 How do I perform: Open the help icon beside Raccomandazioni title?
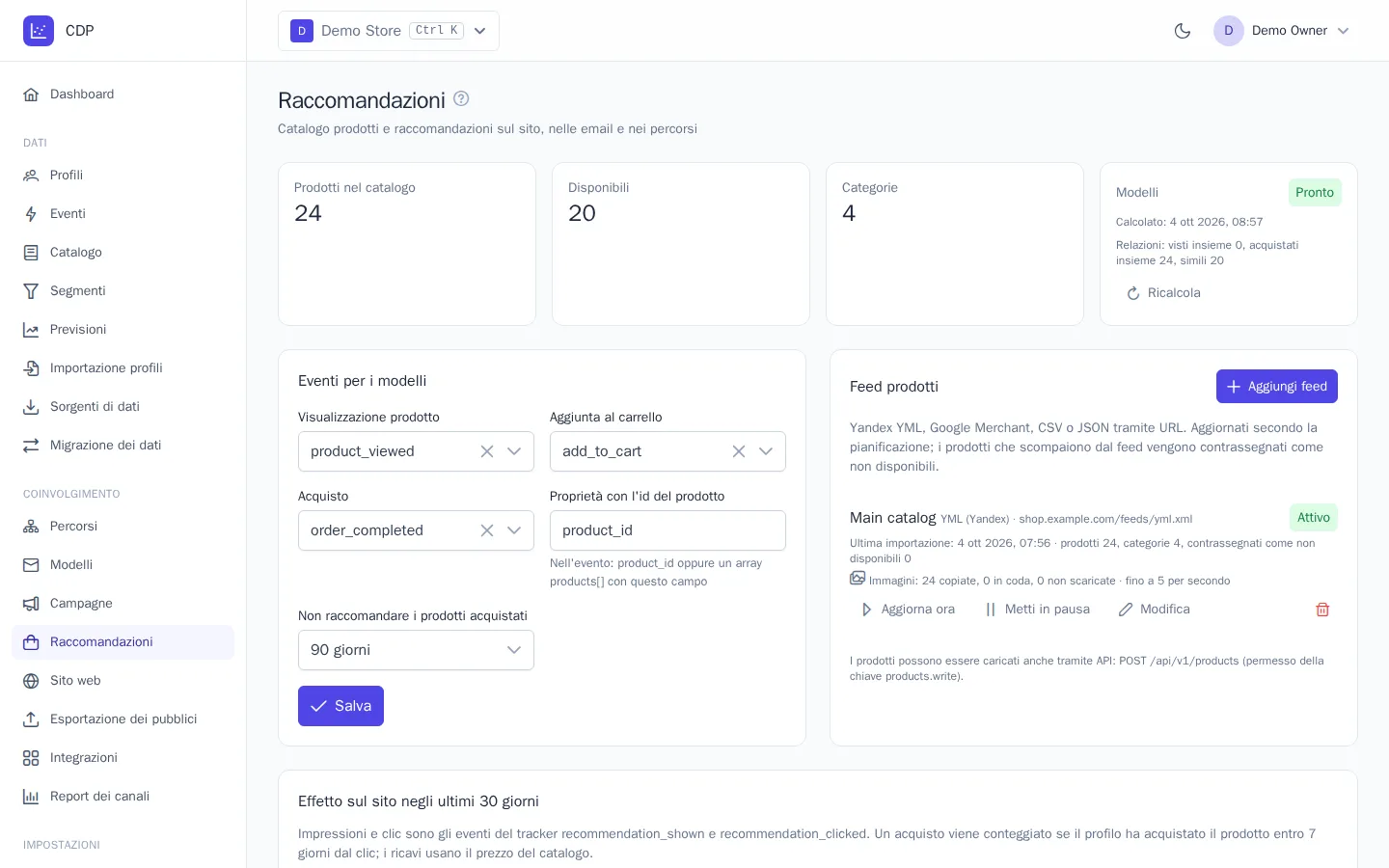coord(461,98)
